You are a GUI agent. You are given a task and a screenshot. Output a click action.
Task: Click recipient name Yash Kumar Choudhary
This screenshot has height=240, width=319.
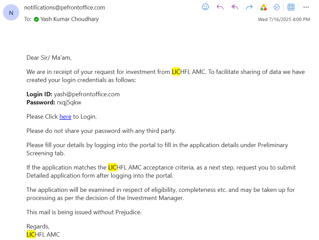click(70, 19)
